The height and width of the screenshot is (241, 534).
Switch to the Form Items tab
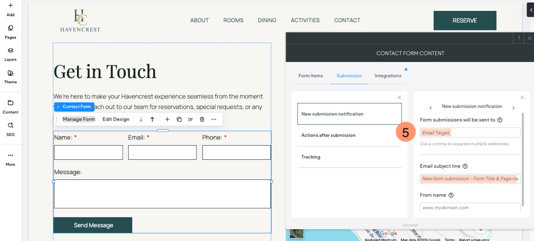click(310, 76)
